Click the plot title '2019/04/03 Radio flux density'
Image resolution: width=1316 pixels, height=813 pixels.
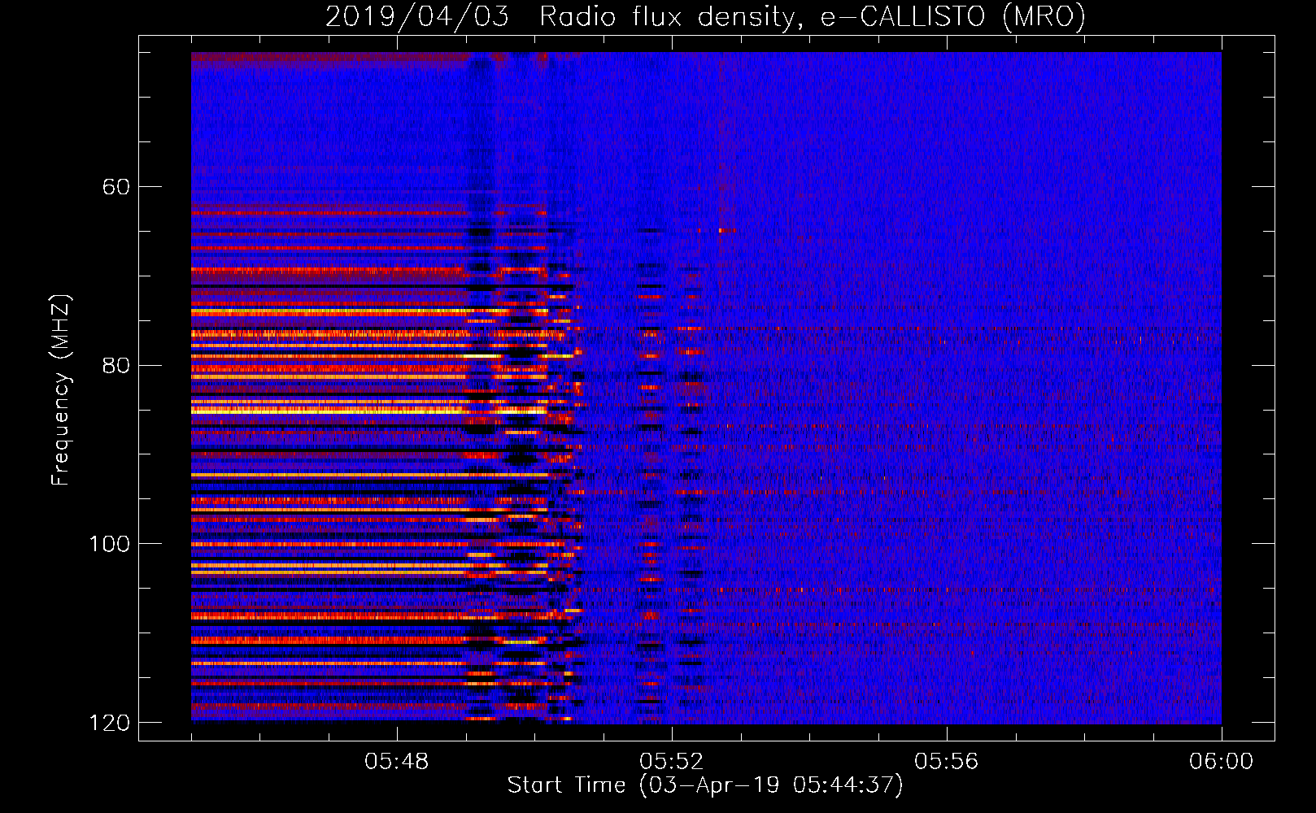click(x=705, y=16)
